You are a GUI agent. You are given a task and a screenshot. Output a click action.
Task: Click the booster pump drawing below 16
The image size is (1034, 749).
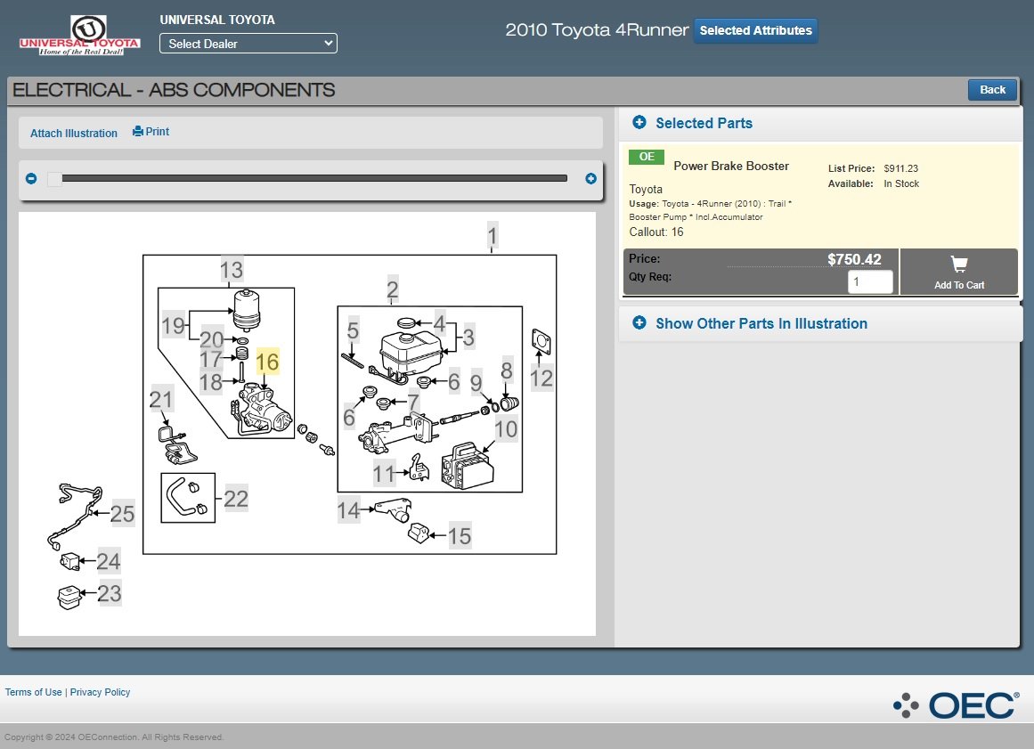(263, 410)
